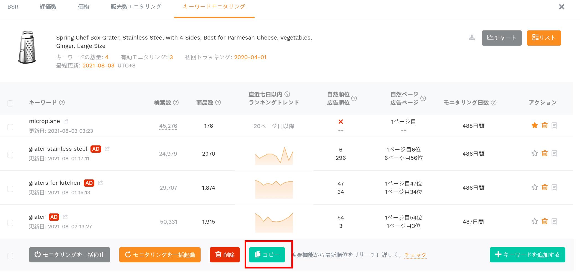The image size is (580, 274).
Task: Switch to チャート view
Action: [x=502, y=38]
